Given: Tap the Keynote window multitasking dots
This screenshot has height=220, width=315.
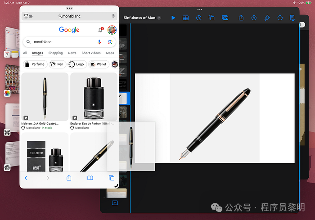Looking at the screenshot, I should [200, 9].
